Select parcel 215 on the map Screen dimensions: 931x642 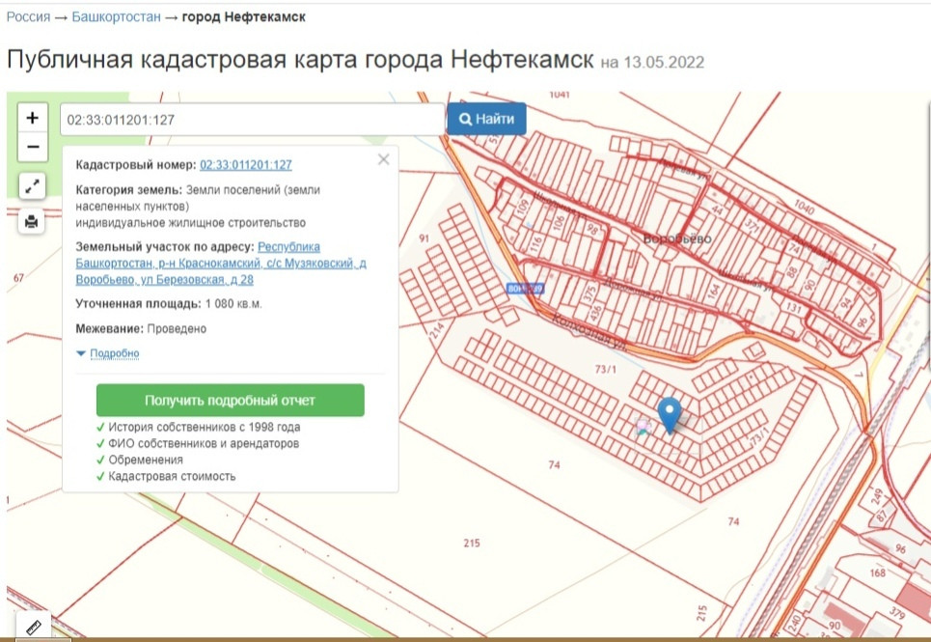coord(471,544)
